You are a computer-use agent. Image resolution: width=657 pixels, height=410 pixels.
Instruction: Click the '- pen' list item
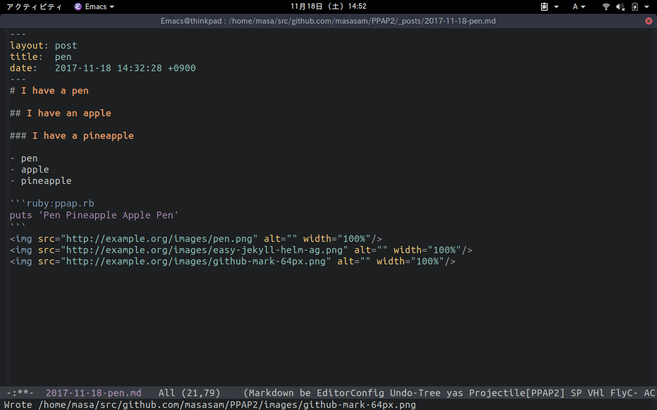coord(24,158)
